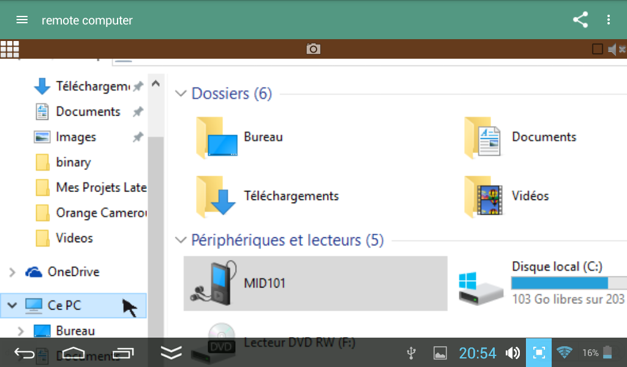Open Téléchargements in the quick access list

93,86
